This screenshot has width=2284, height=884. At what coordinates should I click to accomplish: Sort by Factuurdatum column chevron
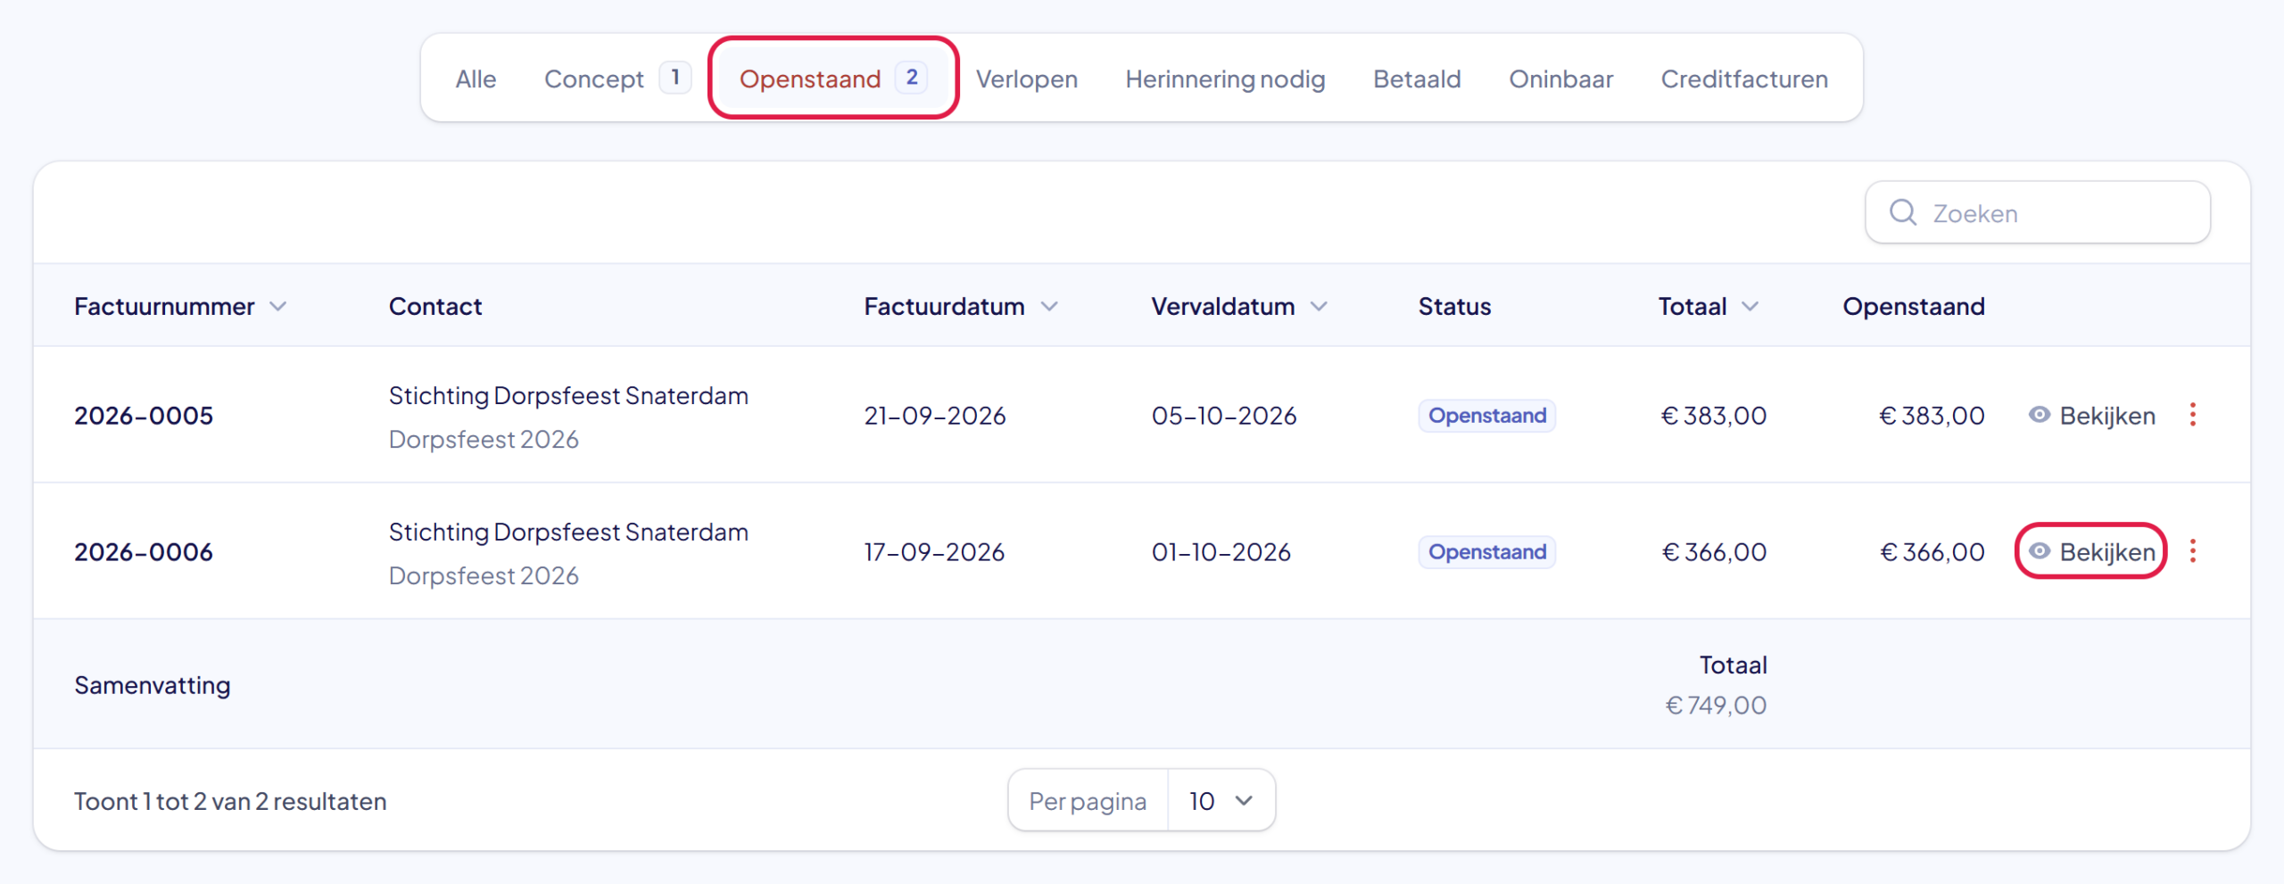click(x=1049, y=307)
